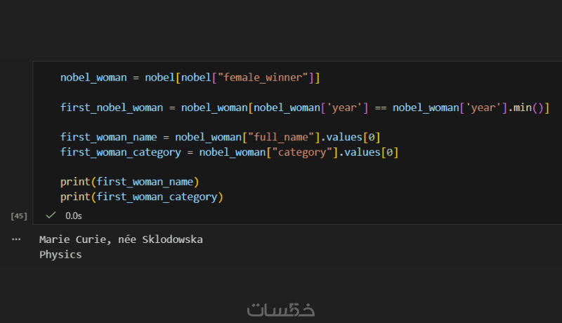Screen dimensions: 562x323
Task: Click the green execution success checkmark
Action: point(51,216)
